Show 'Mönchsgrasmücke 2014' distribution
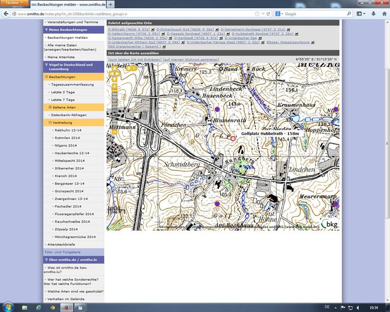390x312 pixels. pyautogui.click(x=75, y=237)
